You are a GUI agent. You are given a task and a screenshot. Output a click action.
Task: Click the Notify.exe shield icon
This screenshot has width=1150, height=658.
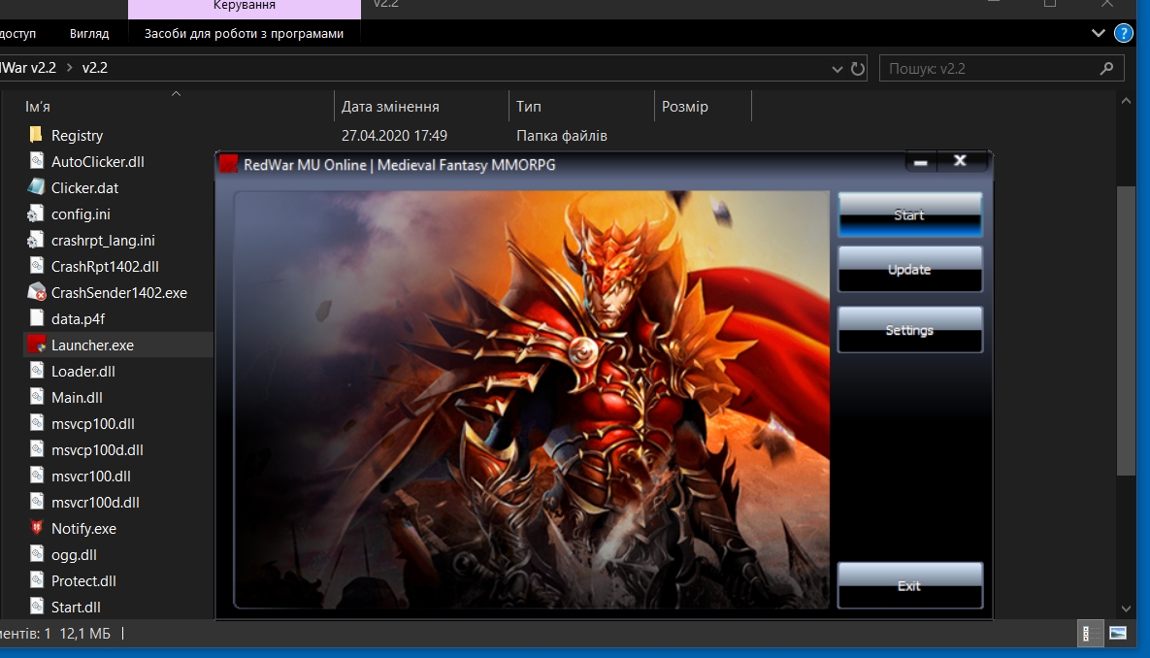coord(36,527)
